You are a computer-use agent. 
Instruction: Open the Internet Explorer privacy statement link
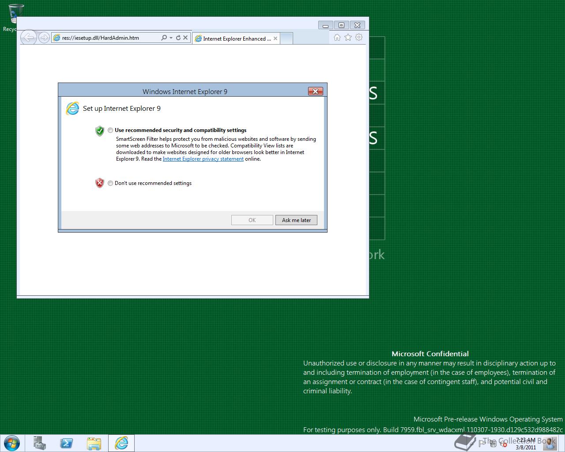click(x=203, y=159)
